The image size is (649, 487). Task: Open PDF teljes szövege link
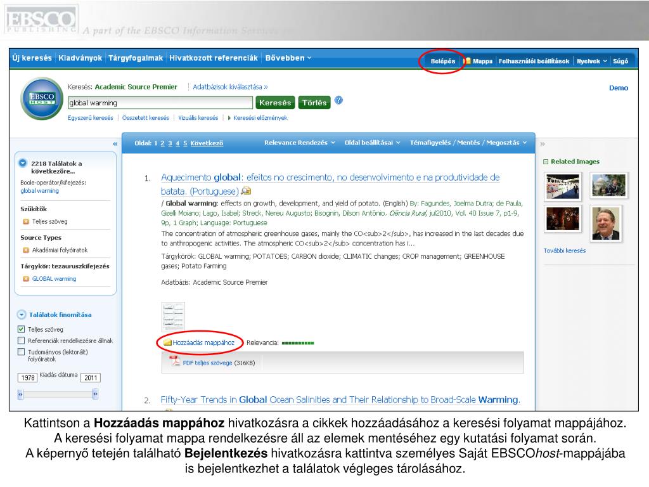click(207, 363)
